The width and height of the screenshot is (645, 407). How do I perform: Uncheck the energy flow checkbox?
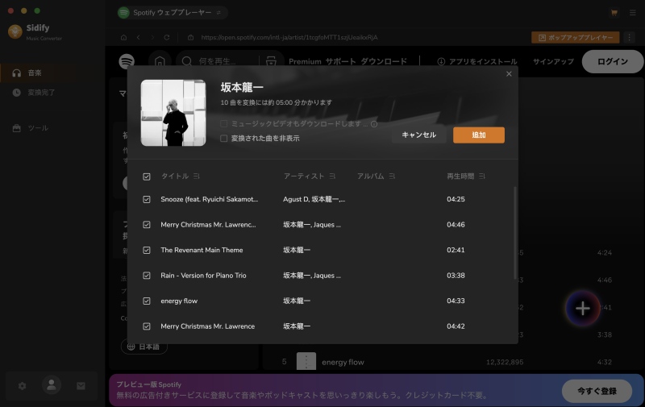(147, 301)
